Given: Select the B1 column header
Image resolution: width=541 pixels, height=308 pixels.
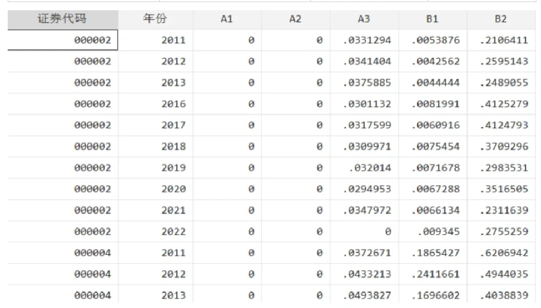Looking at the screenshot, I should pyautogui.click(x=432, y=20).
